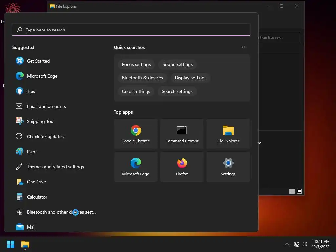This screenshot has height=252, width=336.
Task: Launch Firefox from Top apps
Action: (x=182, y=167)
